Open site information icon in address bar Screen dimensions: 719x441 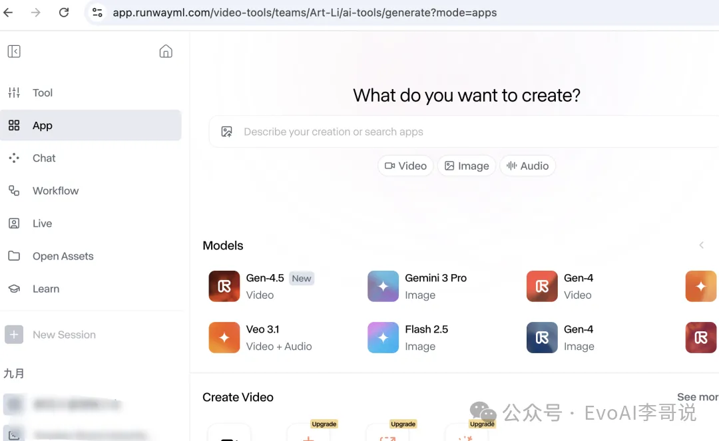click(x=97, y=13)
